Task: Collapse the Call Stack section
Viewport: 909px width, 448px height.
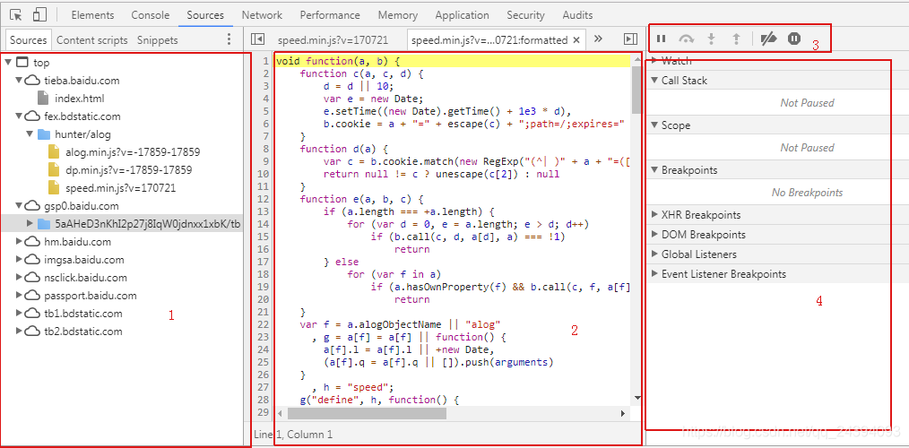Action: (654, 81)
